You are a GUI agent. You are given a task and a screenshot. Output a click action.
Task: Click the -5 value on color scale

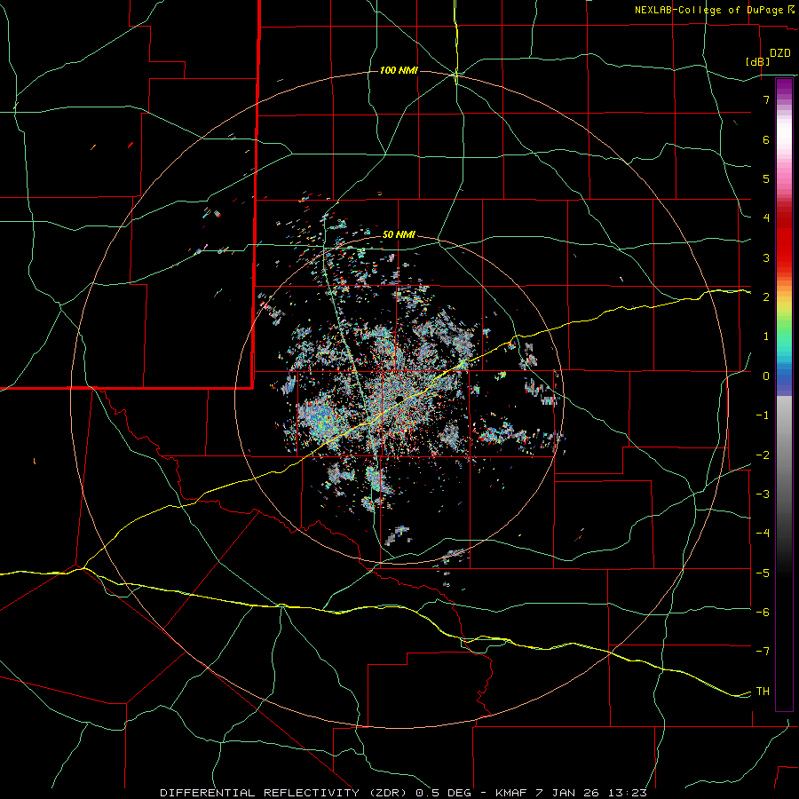pos(763,574)
